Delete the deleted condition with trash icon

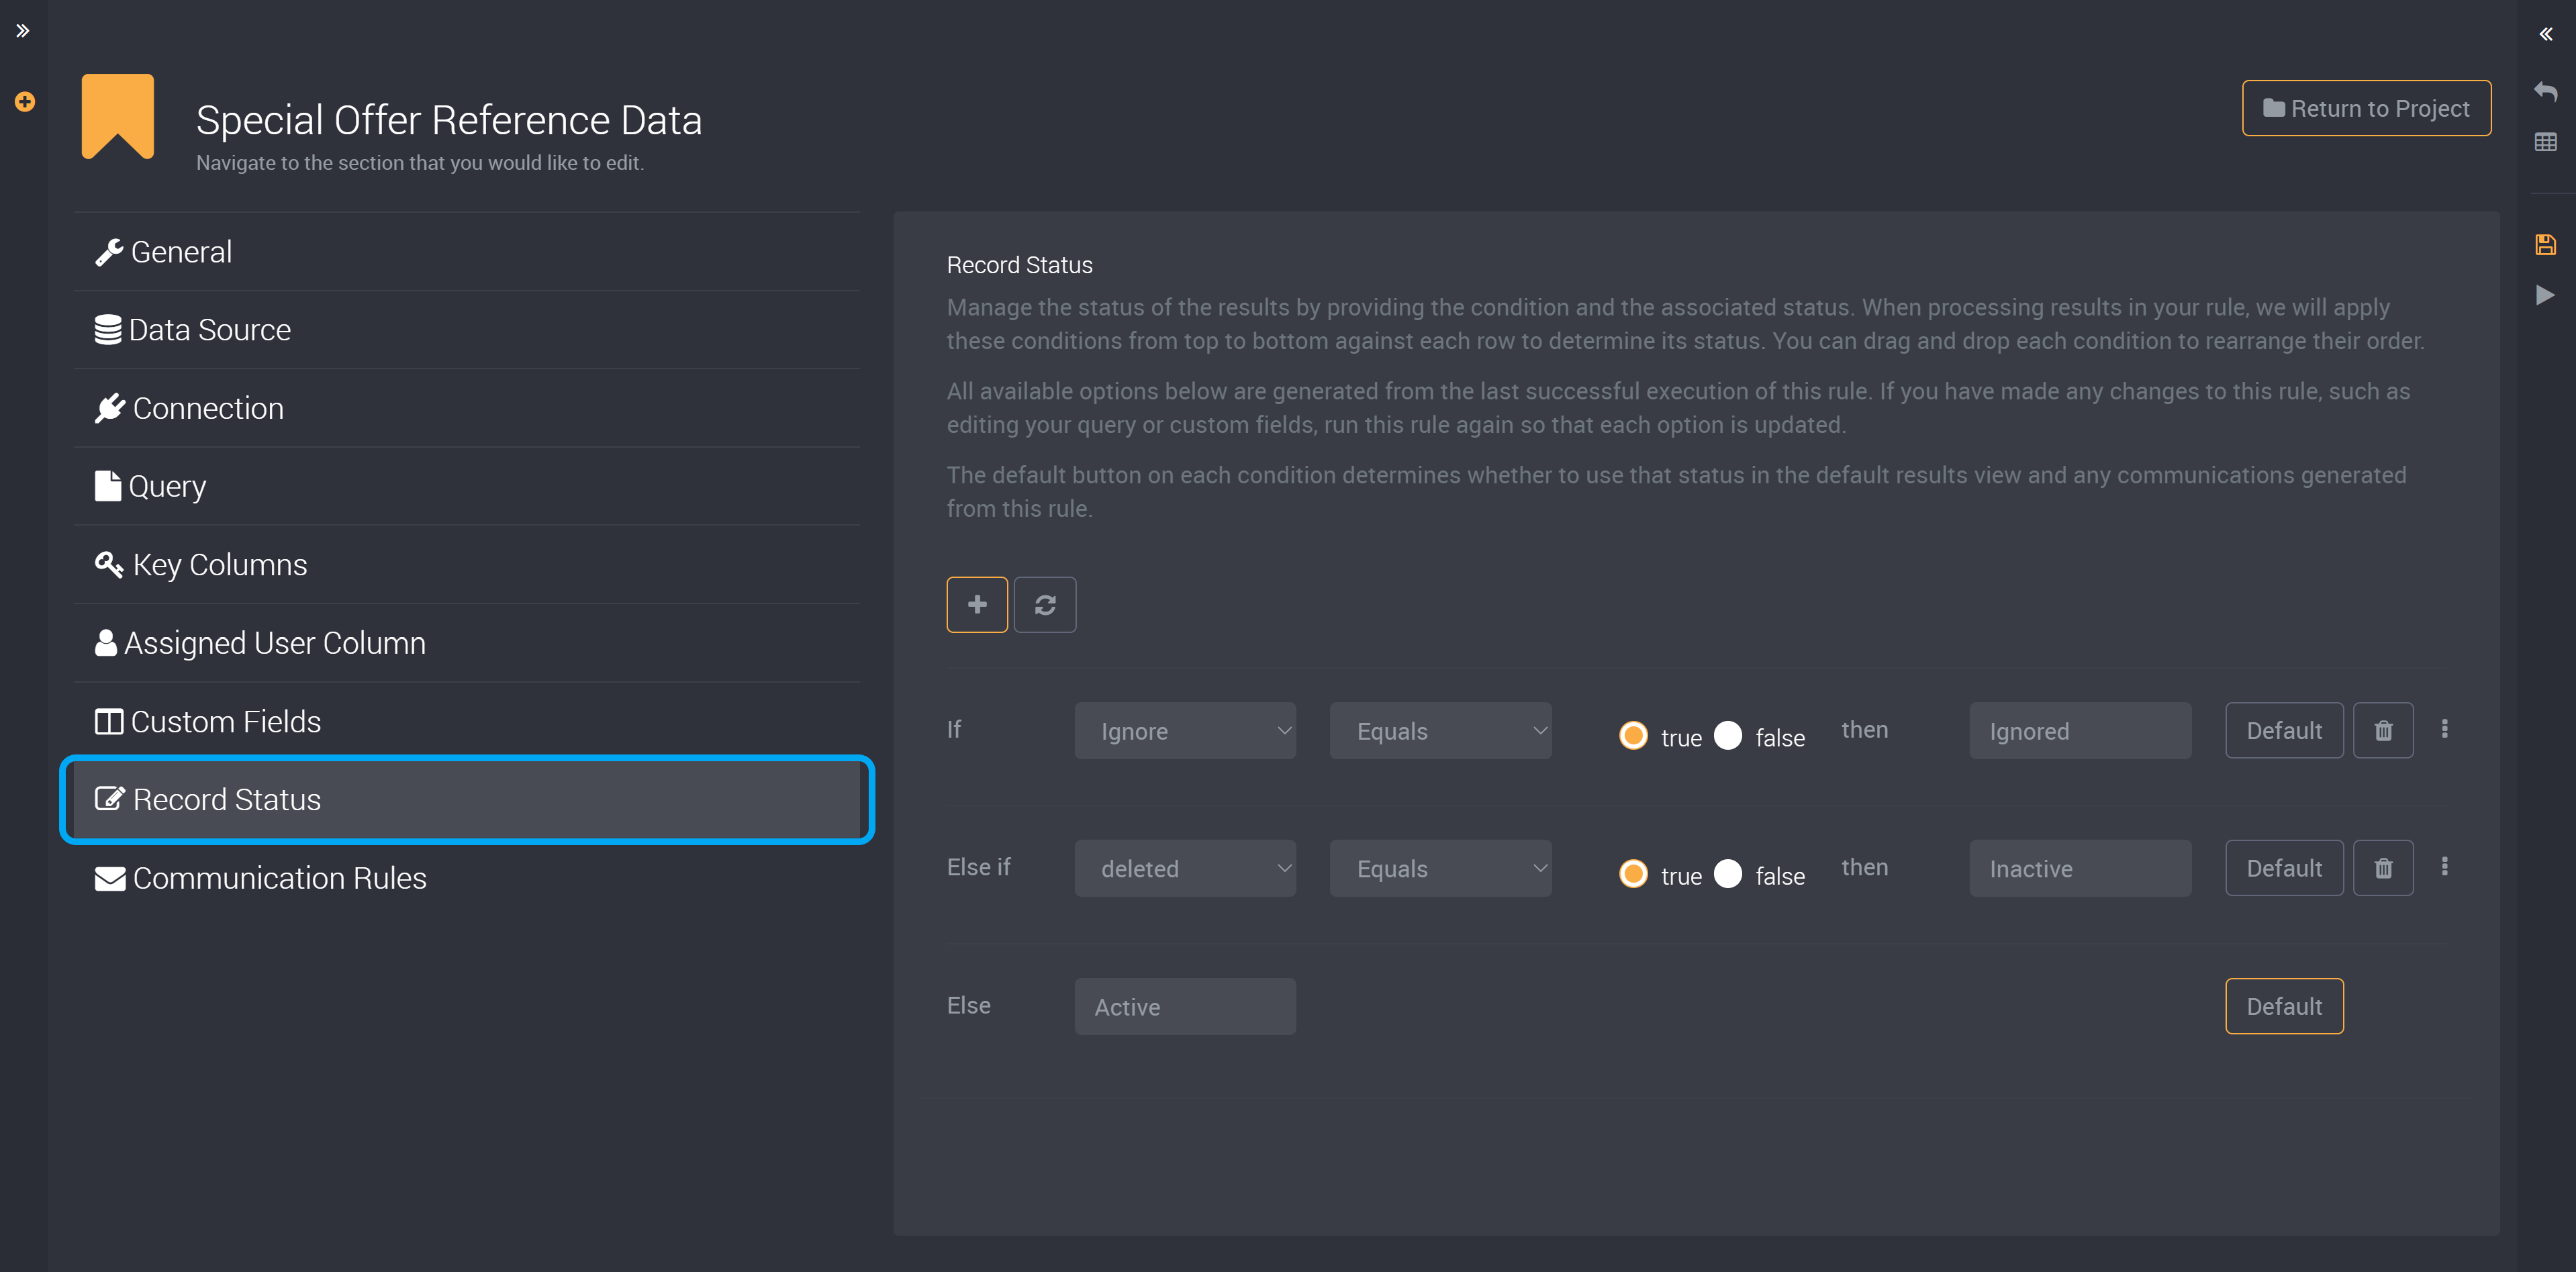2383,868
